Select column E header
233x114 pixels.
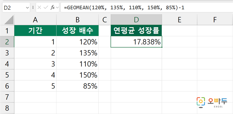pyautogui.click(x=179, y=20)
